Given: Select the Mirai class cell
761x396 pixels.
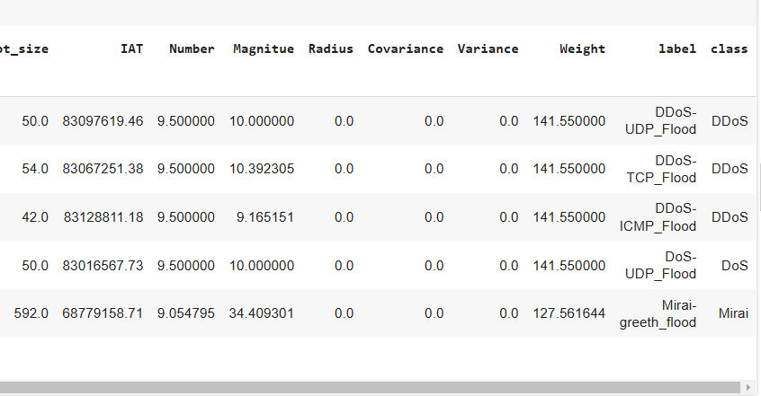Looking at the screenshot, I should click(733, 313).
